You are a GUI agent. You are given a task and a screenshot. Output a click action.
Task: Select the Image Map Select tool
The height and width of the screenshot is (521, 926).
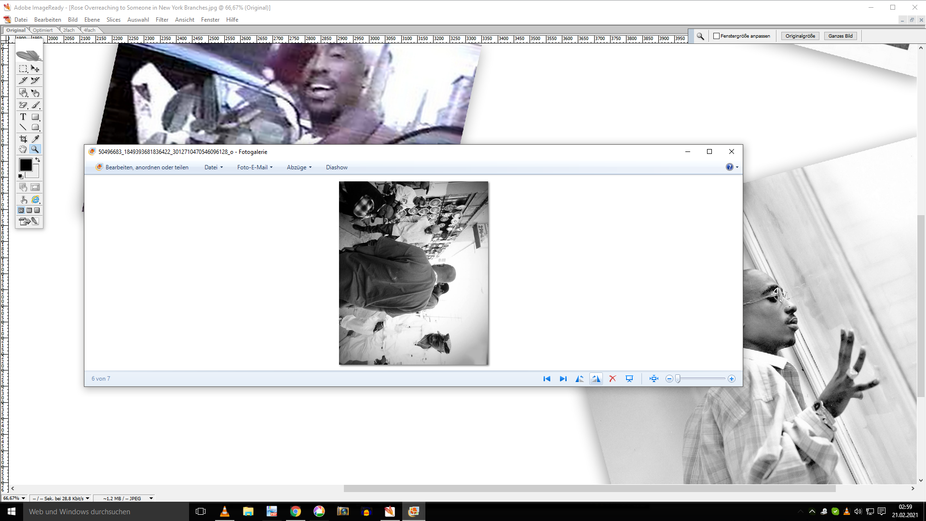(x=35, y=93)
